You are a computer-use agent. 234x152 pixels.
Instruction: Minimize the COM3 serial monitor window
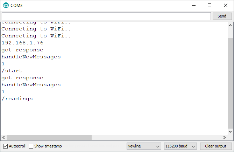pyautogui.click(x=194, y=6)
